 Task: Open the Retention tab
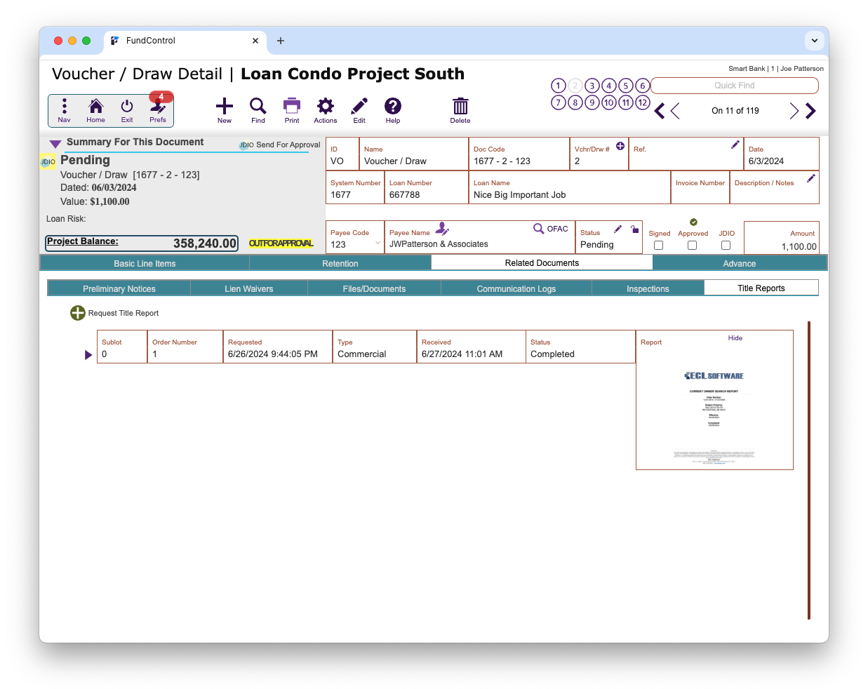340,263
